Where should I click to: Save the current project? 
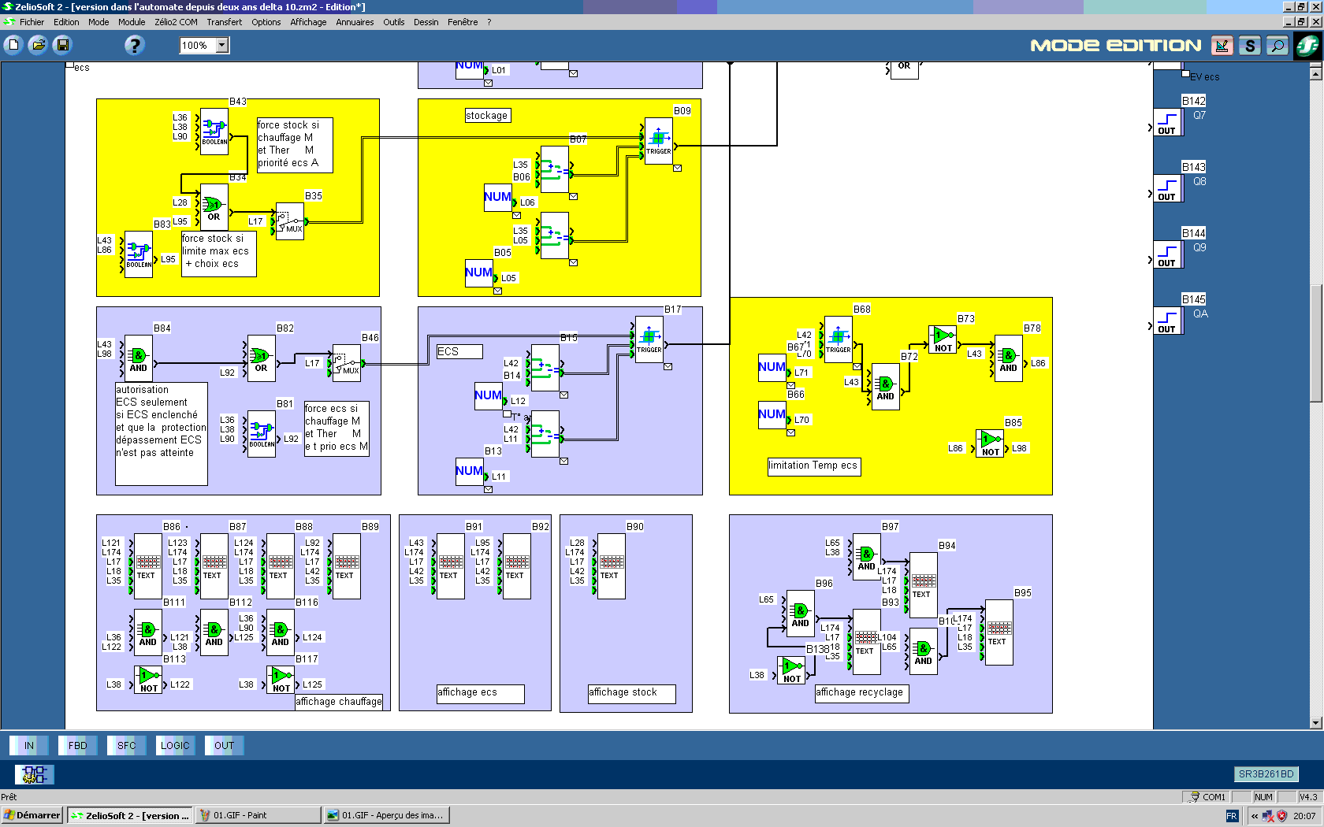pos(63,45)
